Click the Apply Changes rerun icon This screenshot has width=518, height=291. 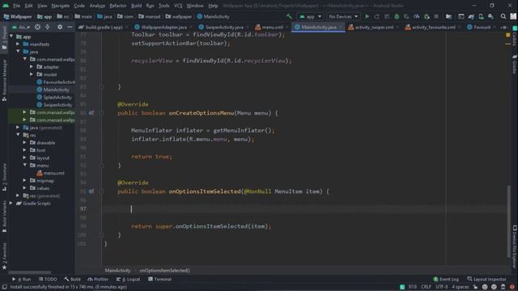click(377, 16)
